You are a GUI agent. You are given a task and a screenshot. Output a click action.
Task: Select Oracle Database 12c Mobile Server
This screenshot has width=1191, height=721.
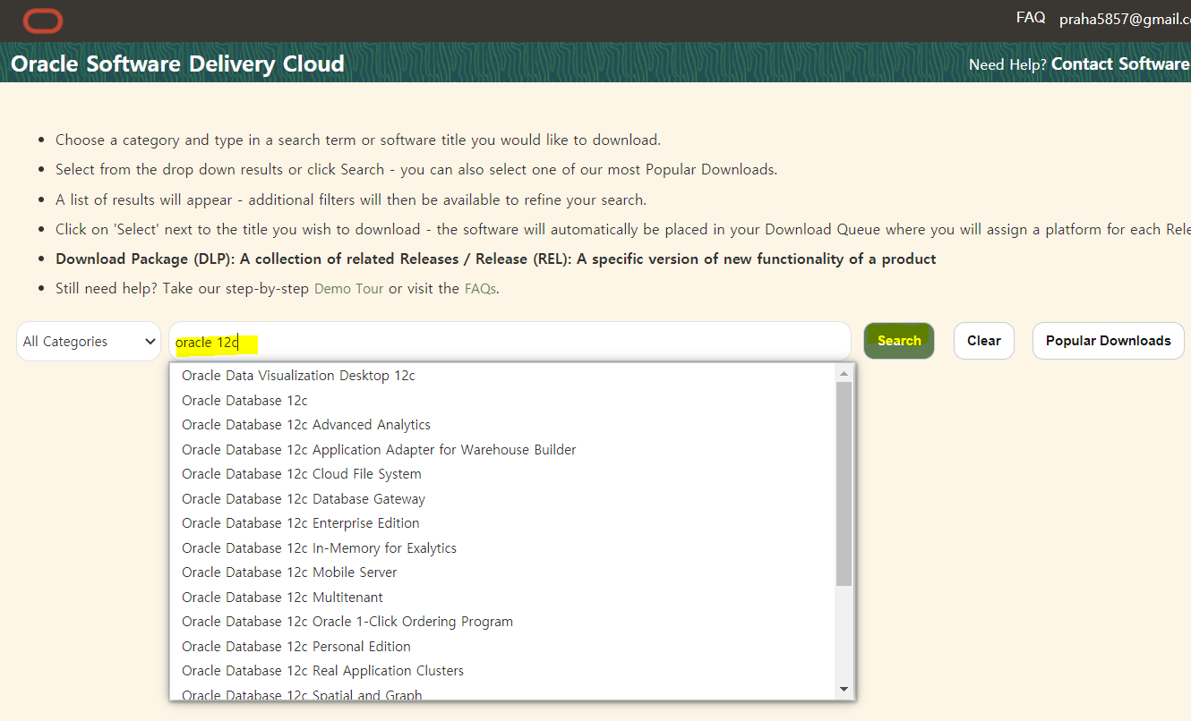click(503, 573)
